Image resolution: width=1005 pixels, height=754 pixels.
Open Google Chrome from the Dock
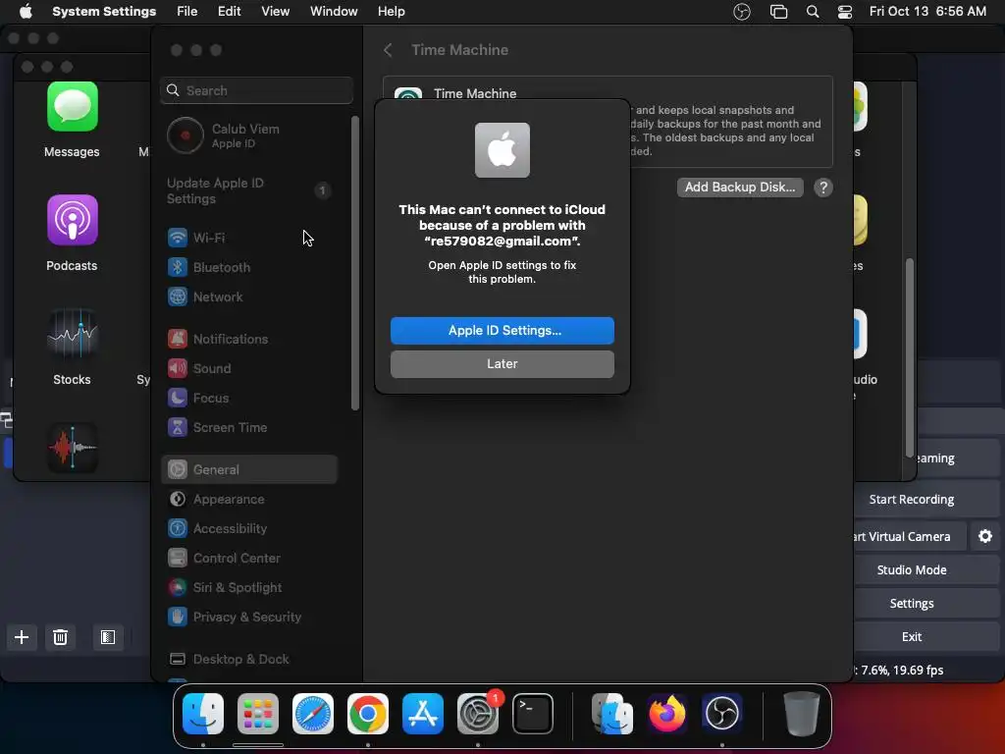coord(368,714)
